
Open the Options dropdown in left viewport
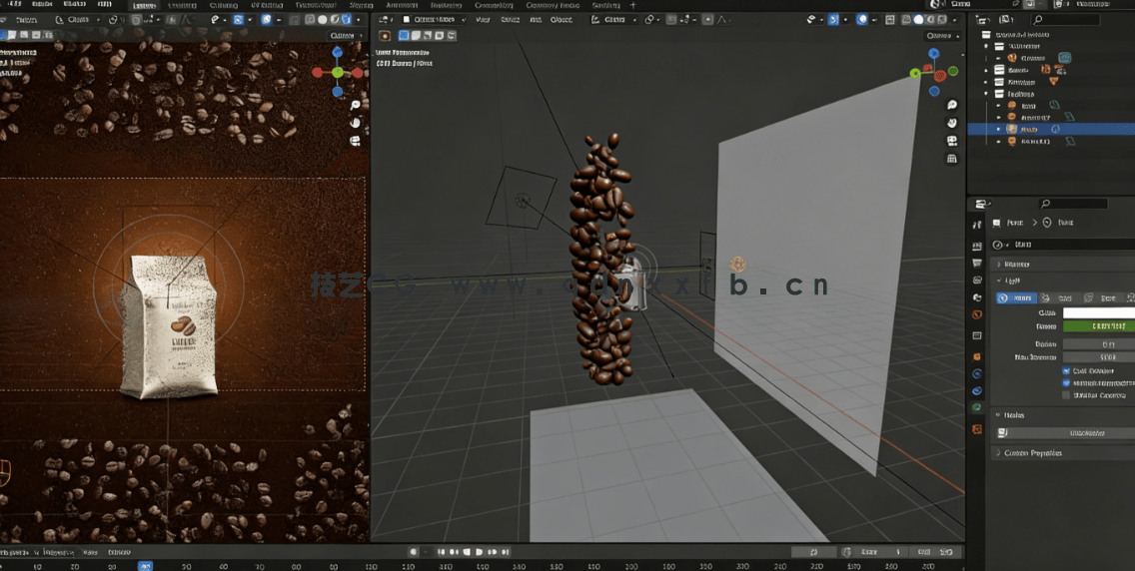[x=345, y=35]
